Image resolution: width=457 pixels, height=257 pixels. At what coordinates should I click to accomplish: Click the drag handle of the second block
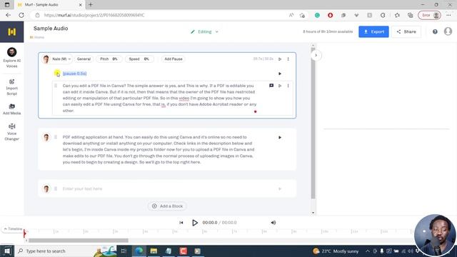pyautogui.click(x=56, y=137)
